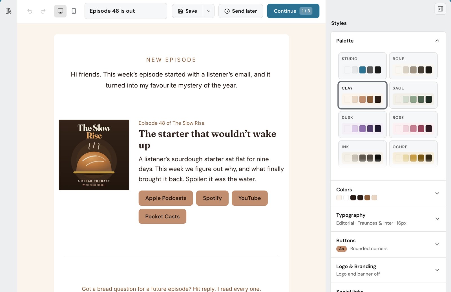Viewport: 451px width, 292px height.
Task: Redo the last change
Action: tap(43, 11)
